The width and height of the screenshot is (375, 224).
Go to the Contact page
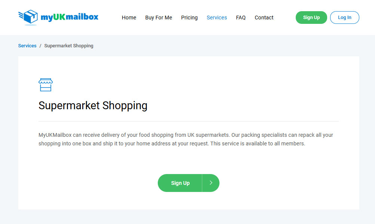[x=264, y=18]
